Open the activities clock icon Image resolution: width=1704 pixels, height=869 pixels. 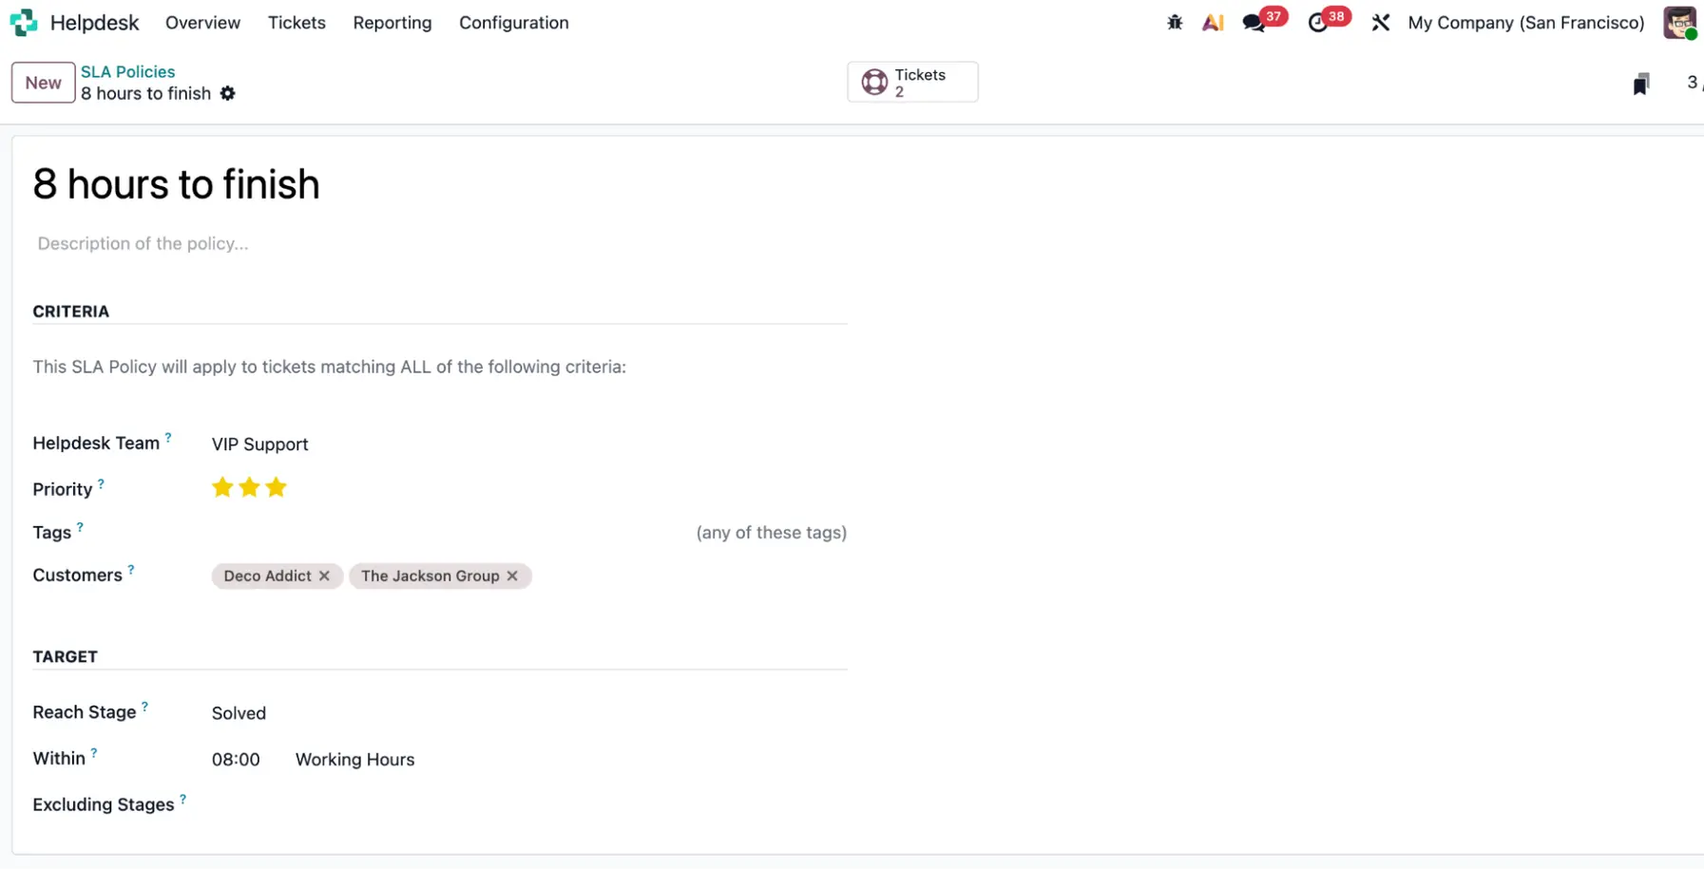click(1318, 23)
